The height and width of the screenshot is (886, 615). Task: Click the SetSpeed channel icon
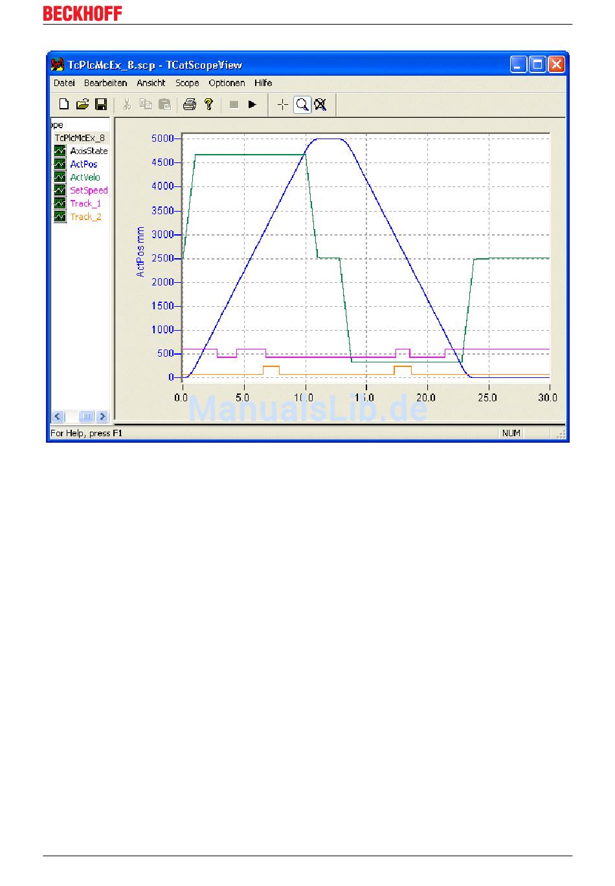60,190
